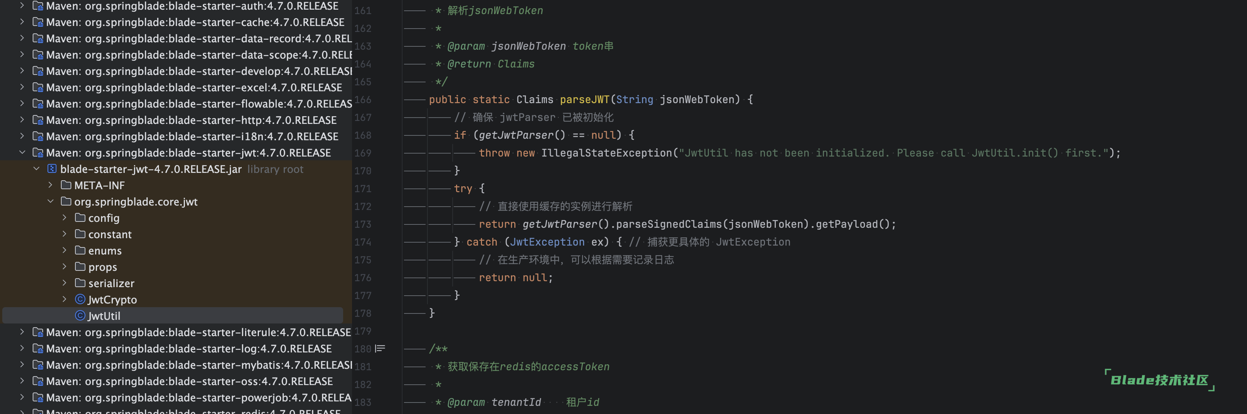The height and width of the screenshot is (414, 1247).
Task: Click the META-INF folder icon
Action: (x=66, y=185)
